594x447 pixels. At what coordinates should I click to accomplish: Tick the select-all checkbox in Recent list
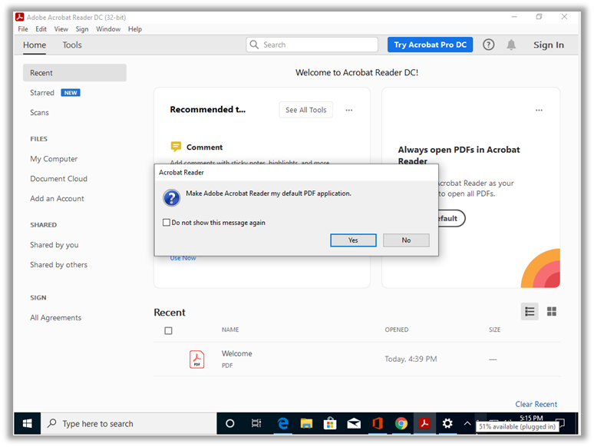[x=168, y=330]
